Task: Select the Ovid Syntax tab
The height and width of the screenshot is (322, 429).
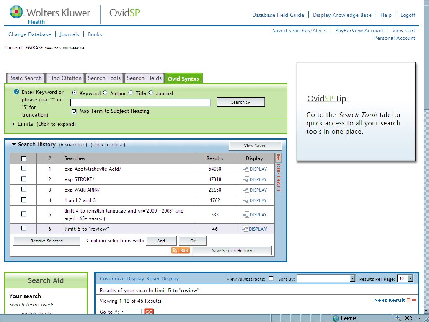Action: [184, 79]
